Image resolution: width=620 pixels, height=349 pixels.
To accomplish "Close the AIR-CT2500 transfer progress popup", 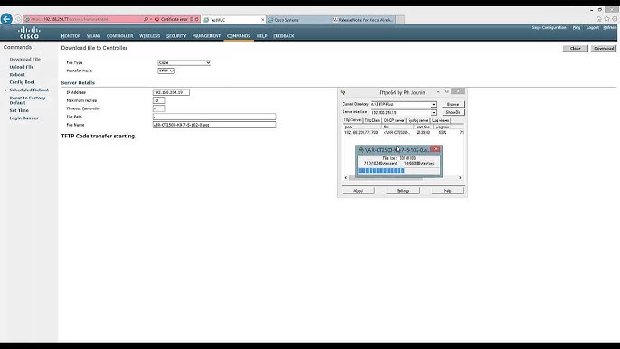I will point(436,149).
